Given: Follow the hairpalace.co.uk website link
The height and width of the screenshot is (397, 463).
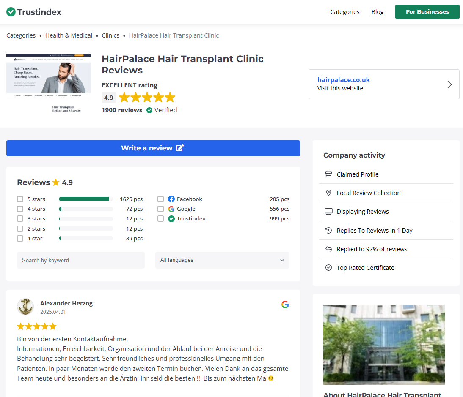Looking at the screenshot, I should [343, 79].
